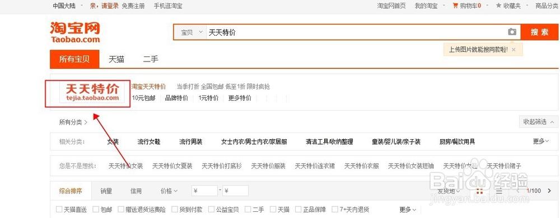
Task: Click the maximum price input
Action: point(236,191)
